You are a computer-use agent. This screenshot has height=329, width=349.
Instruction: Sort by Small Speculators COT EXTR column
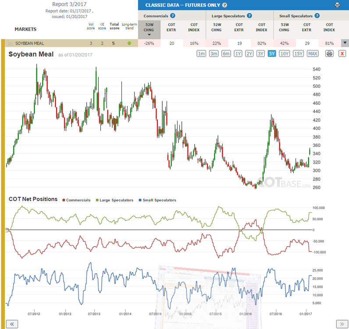(x=307, y=27)
